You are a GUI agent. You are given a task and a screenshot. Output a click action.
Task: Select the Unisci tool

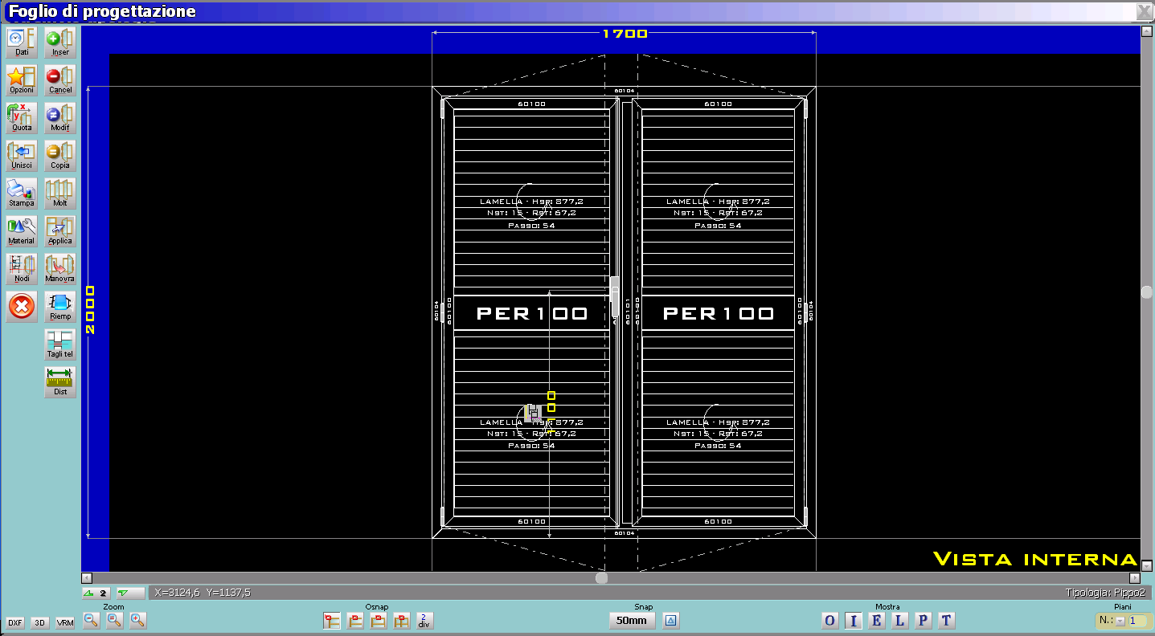22,156
